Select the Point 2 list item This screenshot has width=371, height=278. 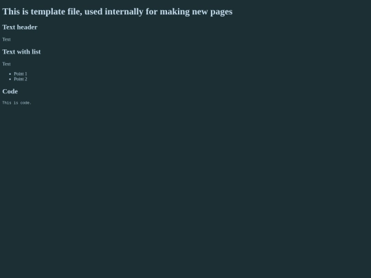tap(21, 79)
